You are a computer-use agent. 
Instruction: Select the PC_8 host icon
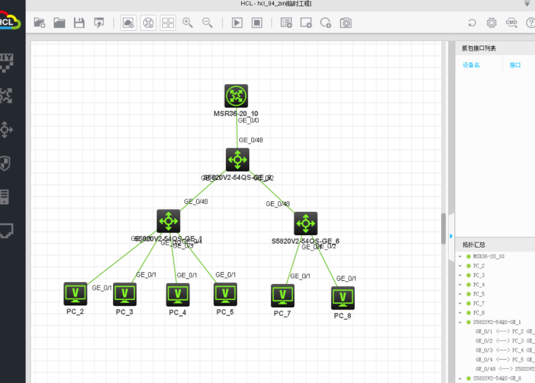(343, 298)
